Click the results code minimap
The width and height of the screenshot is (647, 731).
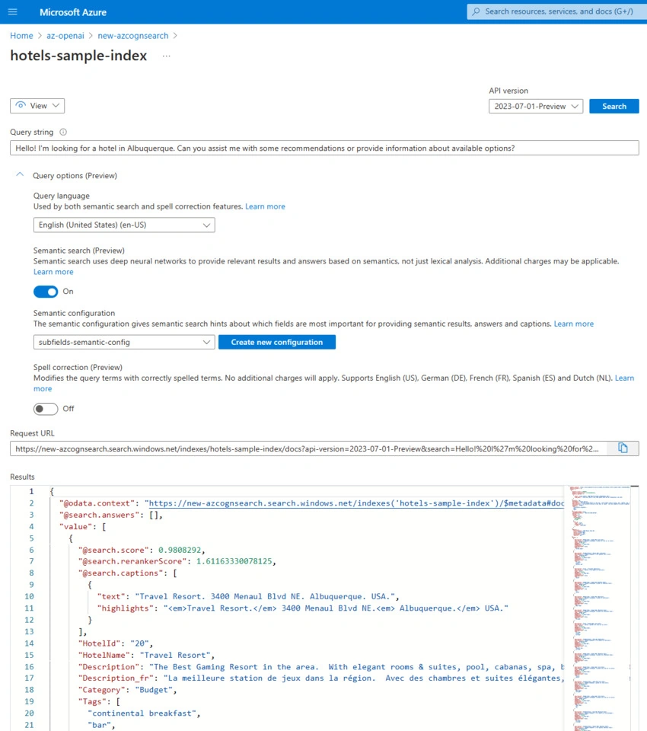point(598,608)
